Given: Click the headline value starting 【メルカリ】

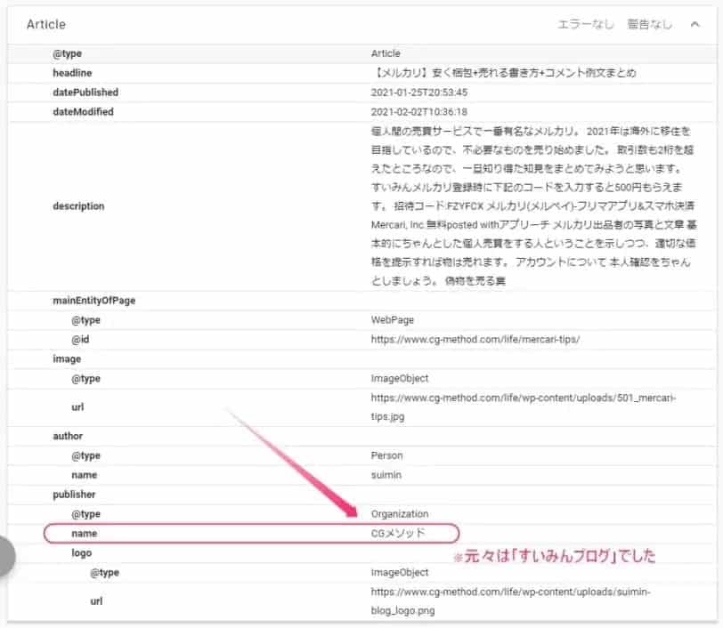Looking at the screenshot, I should (x=504, y=73).
